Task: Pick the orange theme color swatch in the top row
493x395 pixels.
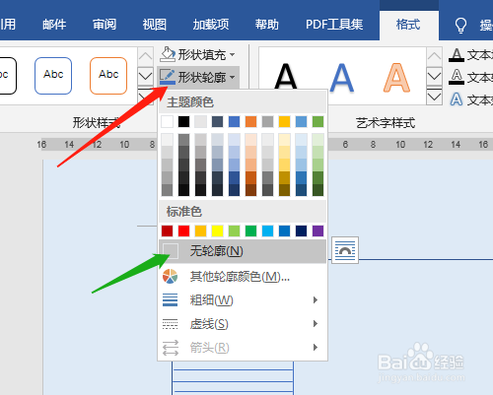Action: [250, 121]
